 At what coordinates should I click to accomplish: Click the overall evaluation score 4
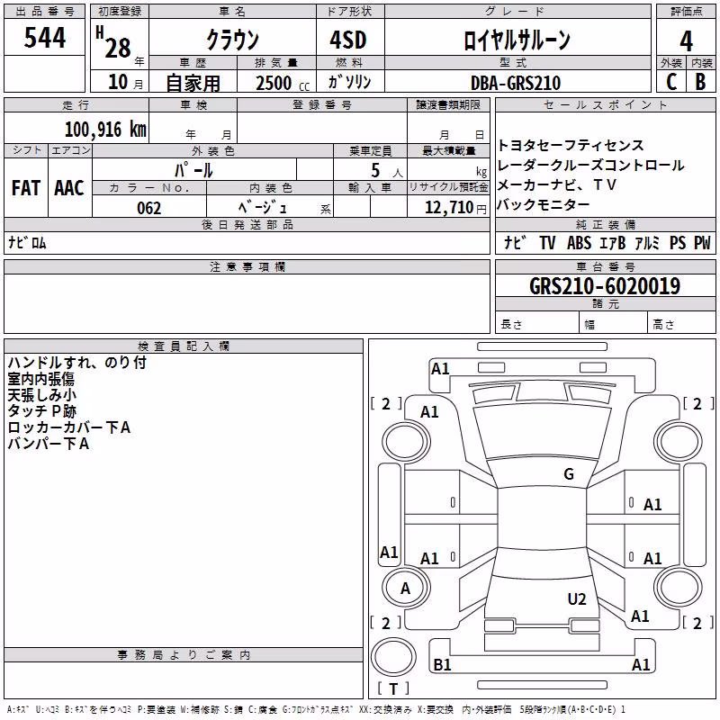click(686, 41)
